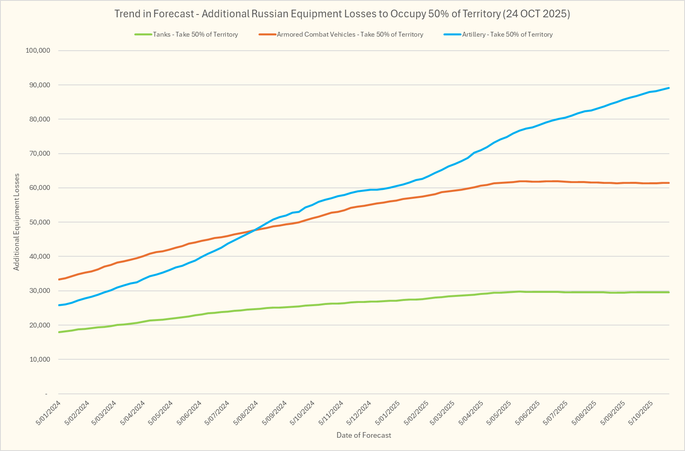Click the 50,000 value axis label
This screenshot has width=685, height=451.
[38, 222]
